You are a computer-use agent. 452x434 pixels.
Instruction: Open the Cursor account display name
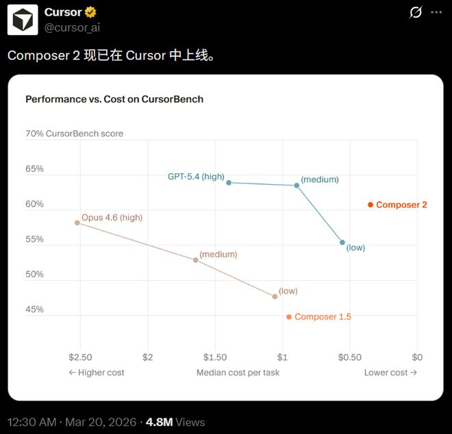pos(63,12)
